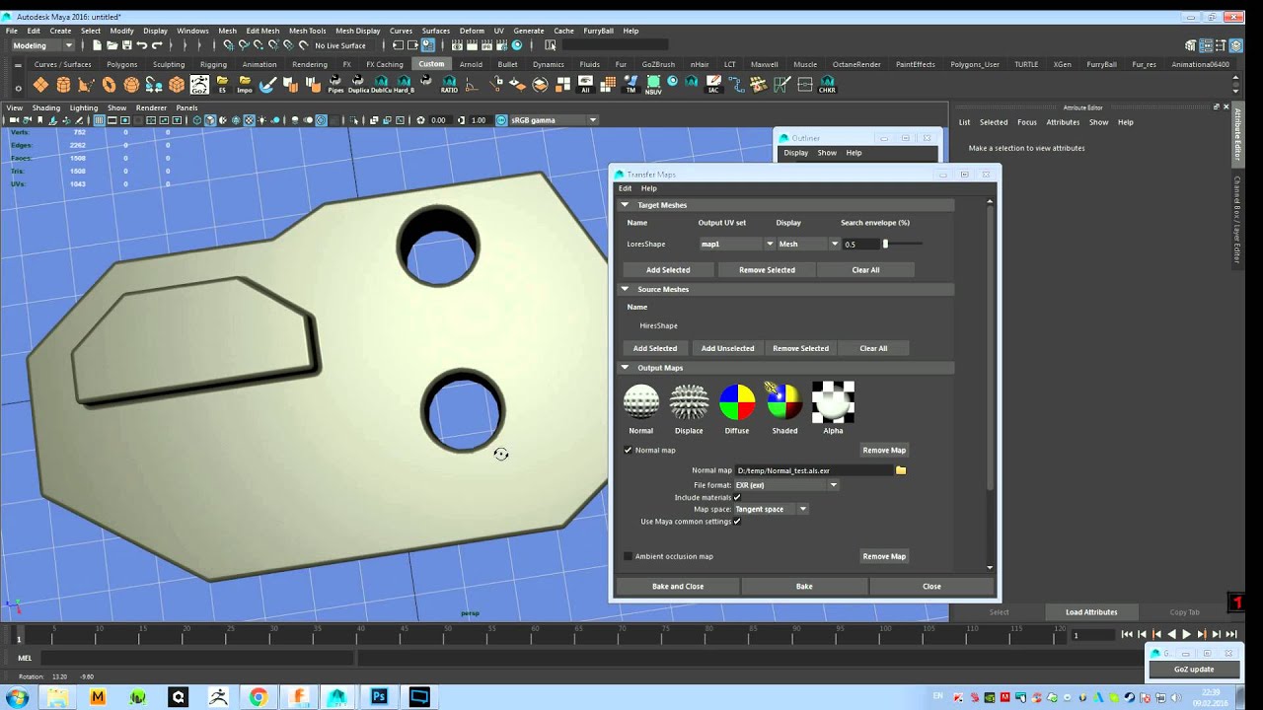Run the Pipes script shelf icon
Image resolution: width=1263 pixels, height=710 pixels.
point(335,85)
